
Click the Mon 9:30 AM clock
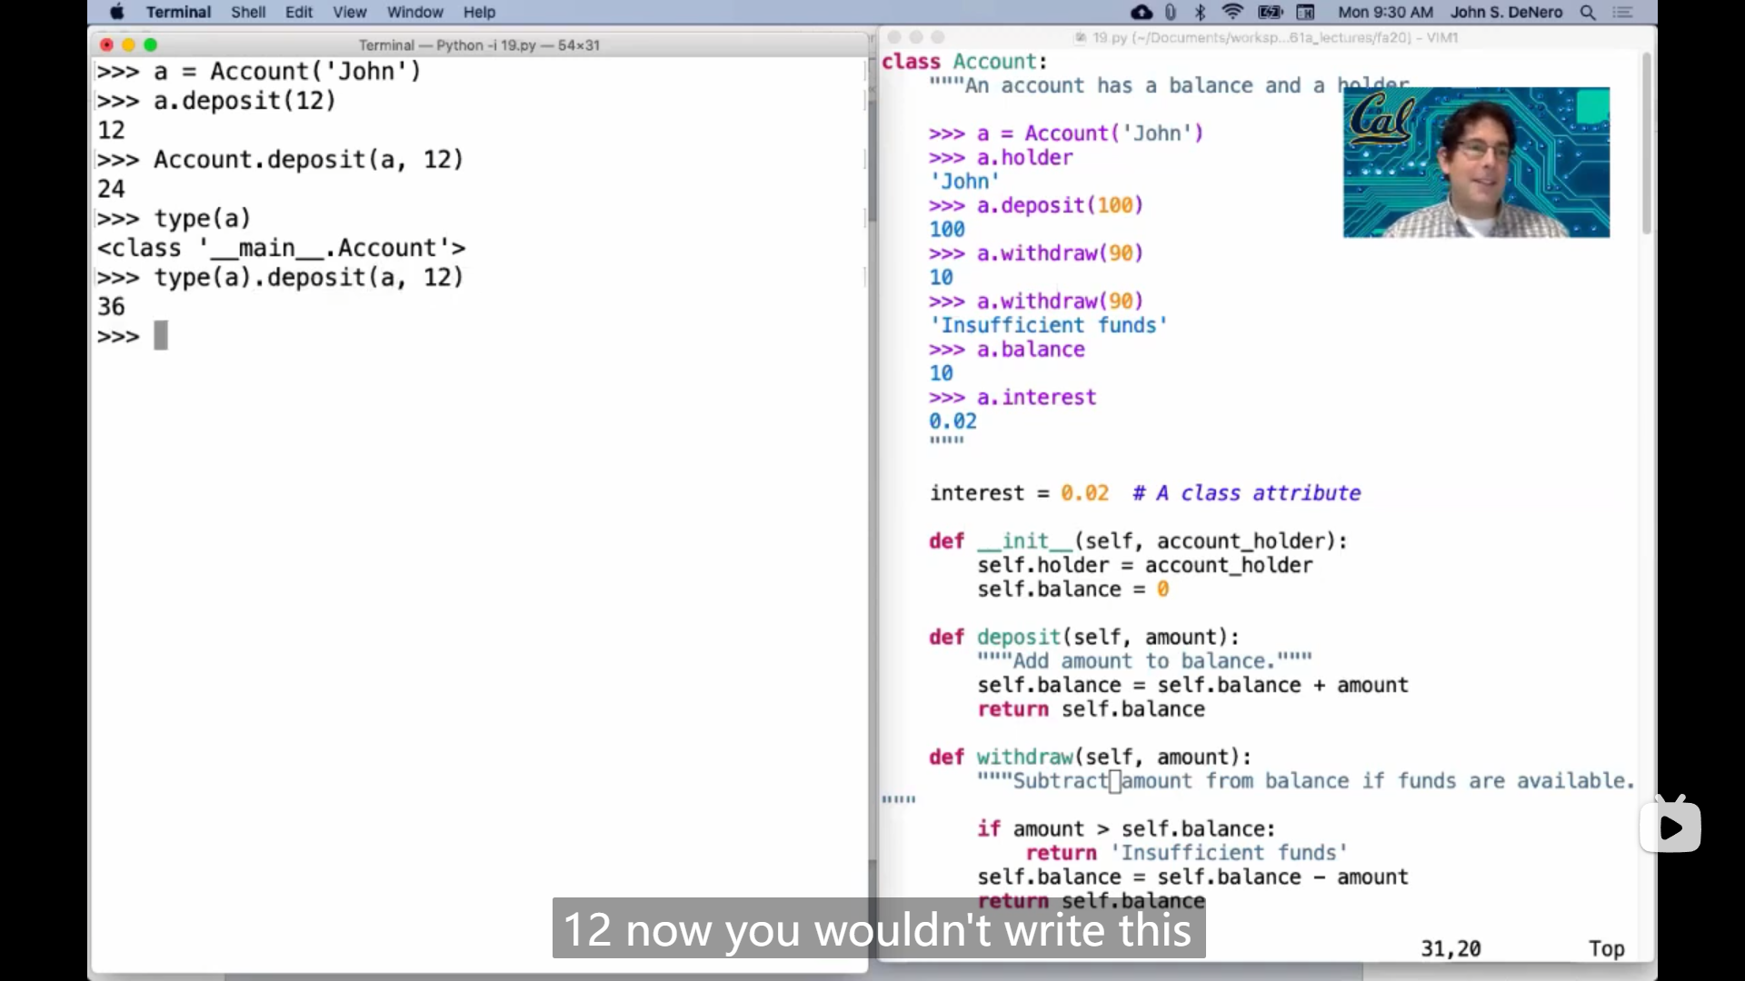tap(1385, 12)
